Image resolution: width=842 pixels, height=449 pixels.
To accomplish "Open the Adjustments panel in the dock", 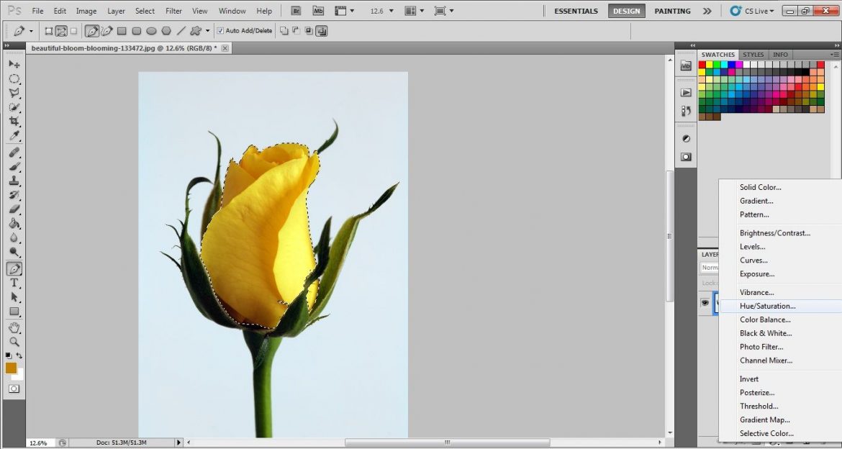I will pos(686,139).
